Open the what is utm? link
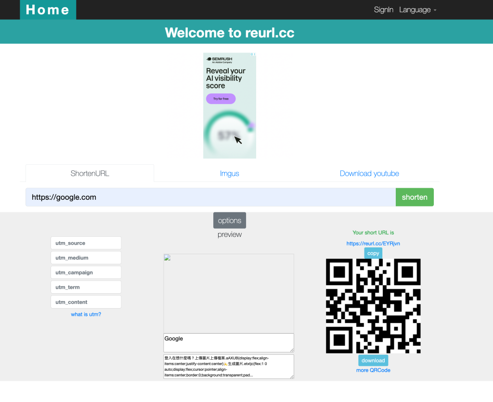Screen dimensions: 493x402 [x=86, y=314]
